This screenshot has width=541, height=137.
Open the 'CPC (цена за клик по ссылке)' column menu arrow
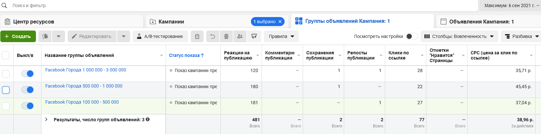(531, 55)
